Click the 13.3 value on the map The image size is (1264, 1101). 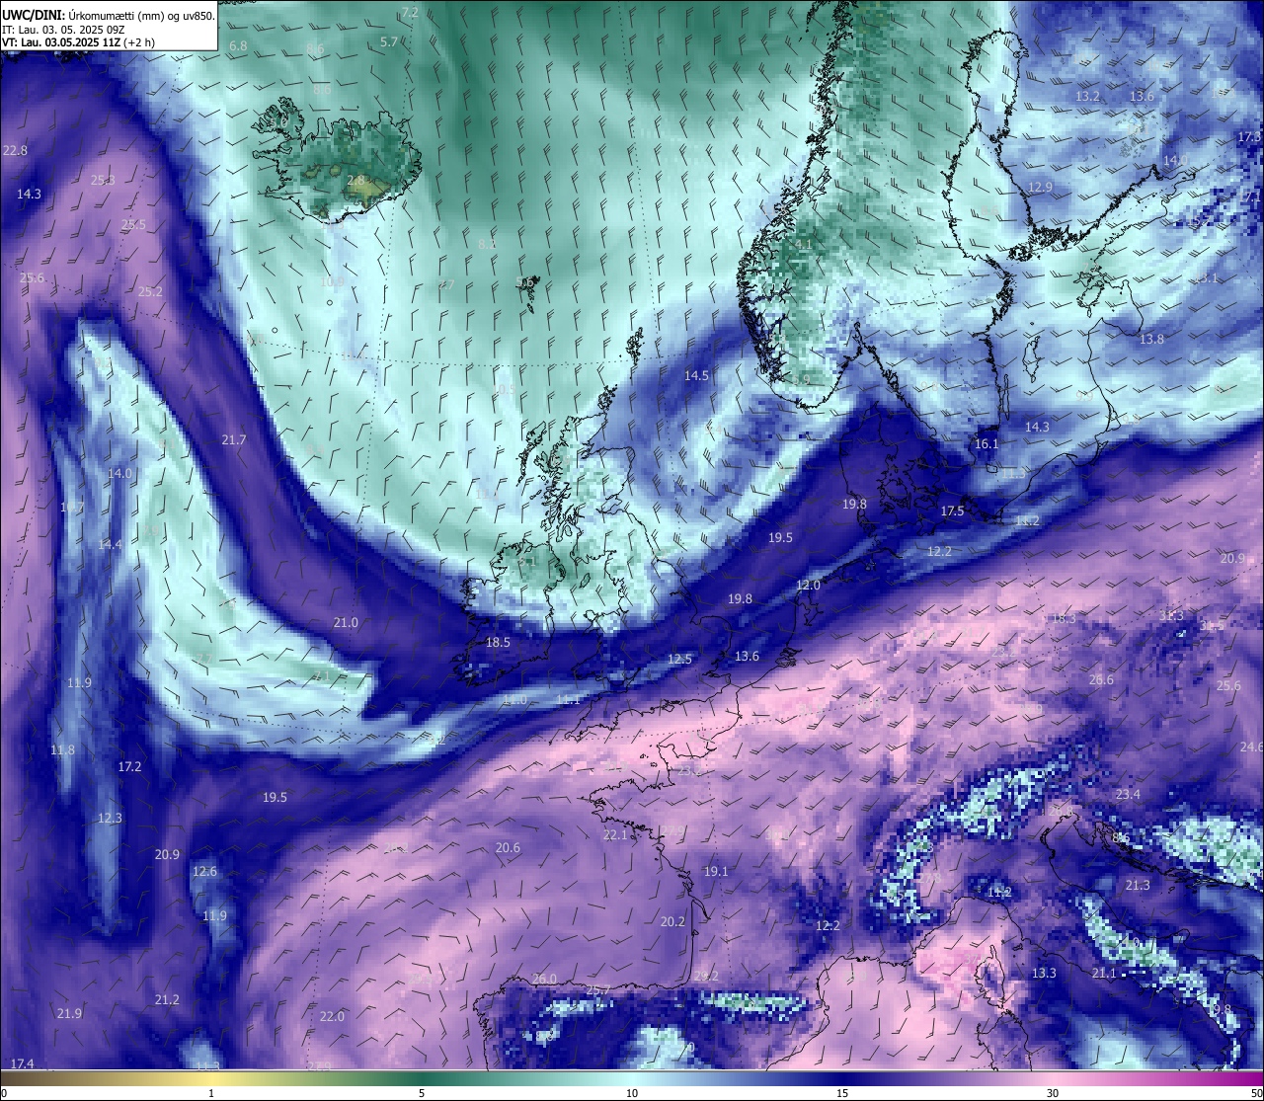coord(1044,974)
